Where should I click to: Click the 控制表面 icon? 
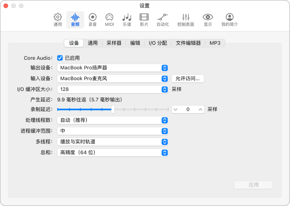(x=185, y=19)
